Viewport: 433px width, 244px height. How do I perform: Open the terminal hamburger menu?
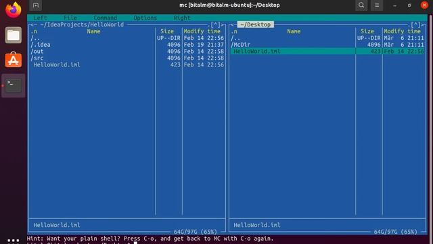(x=377, y=5)
